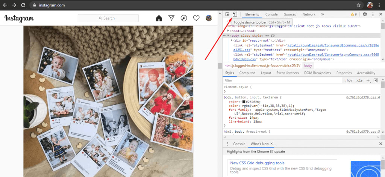Screen dimensions: 385x177
Task: Click the 9 warnings indicator
Action: [x=354, y=15]
